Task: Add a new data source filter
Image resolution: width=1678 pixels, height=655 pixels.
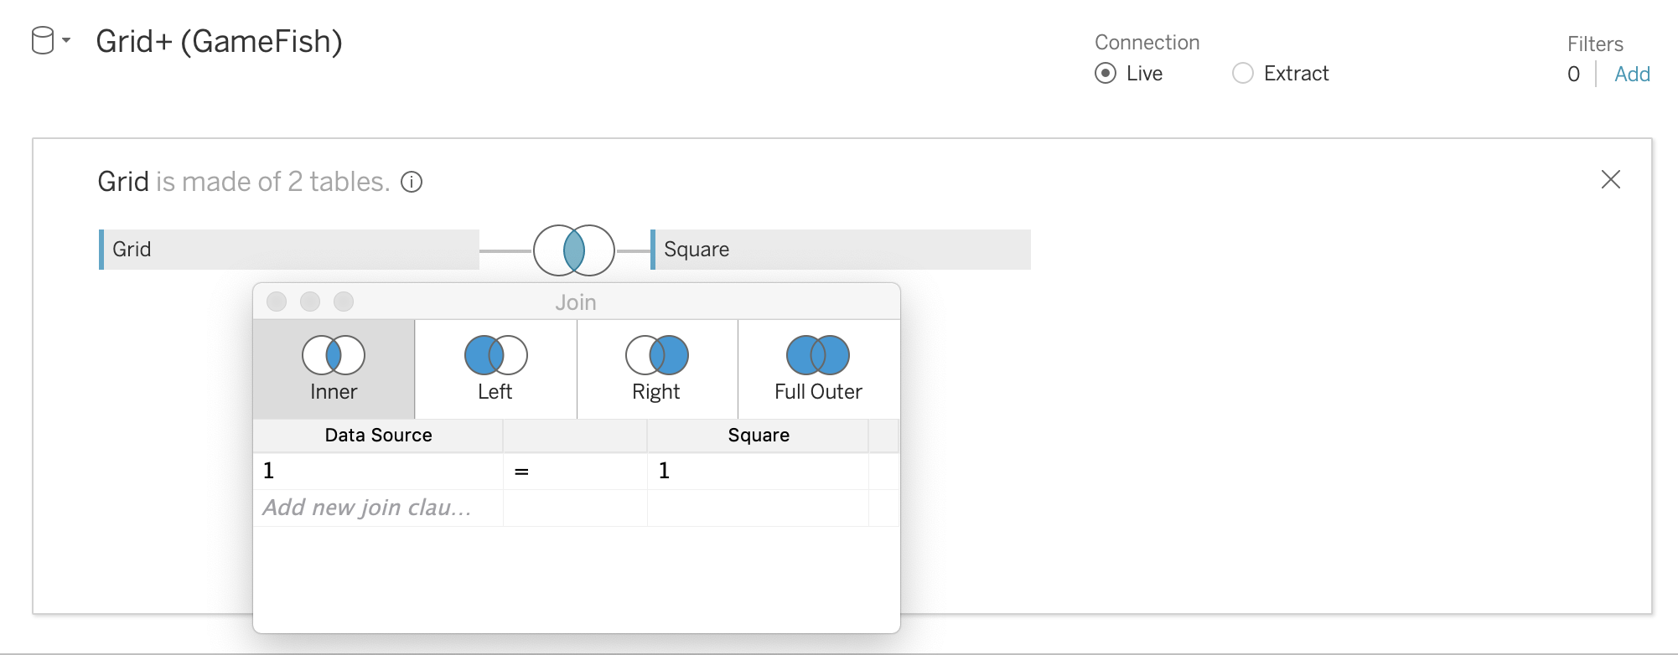Action: coord(1632,75)
